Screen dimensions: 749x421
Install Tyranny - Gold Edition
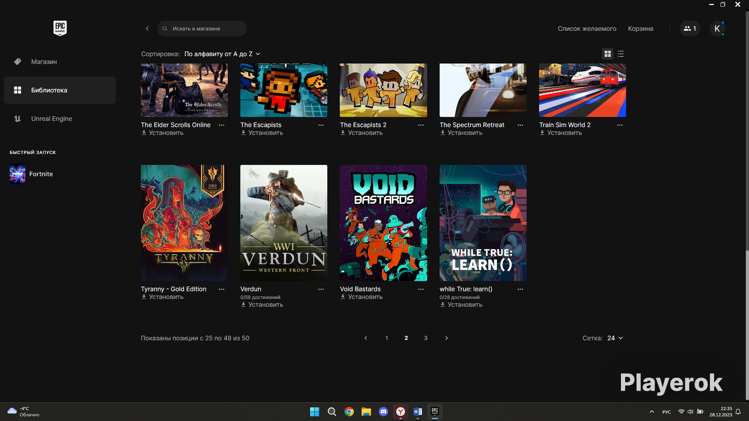(162, 297)
